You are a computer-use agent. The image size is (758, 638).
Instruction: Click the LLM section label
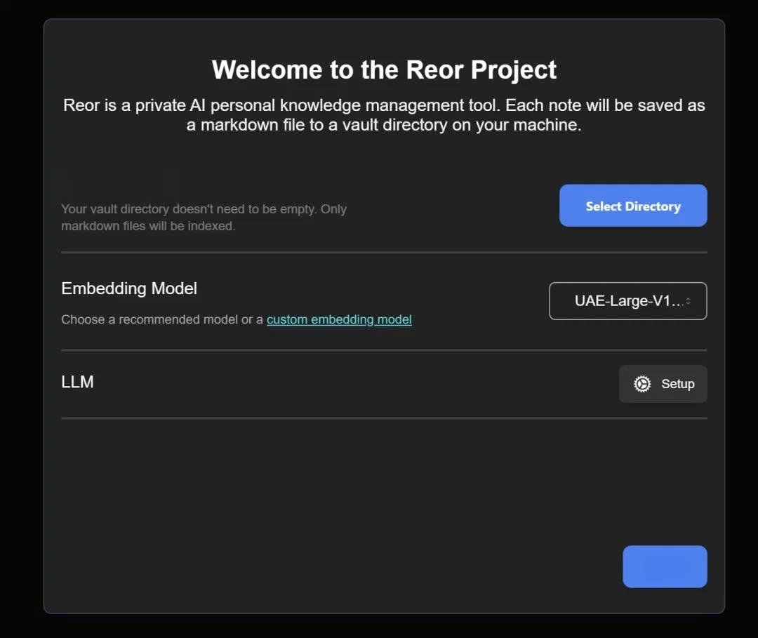coord(77,382)
